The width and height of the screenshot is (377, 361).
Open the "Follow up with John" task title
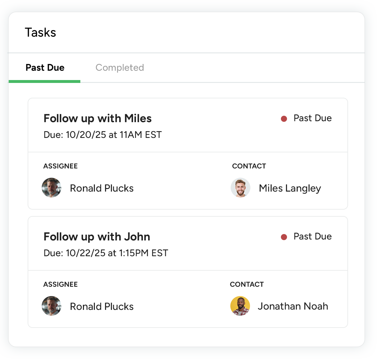97,237
